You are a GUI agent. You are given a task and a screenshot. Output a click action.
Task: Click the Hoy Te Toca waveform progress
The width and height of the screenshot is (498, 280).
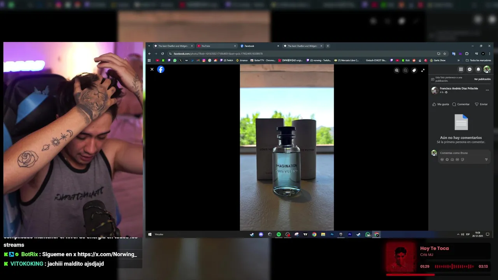(x=454, y=266)
